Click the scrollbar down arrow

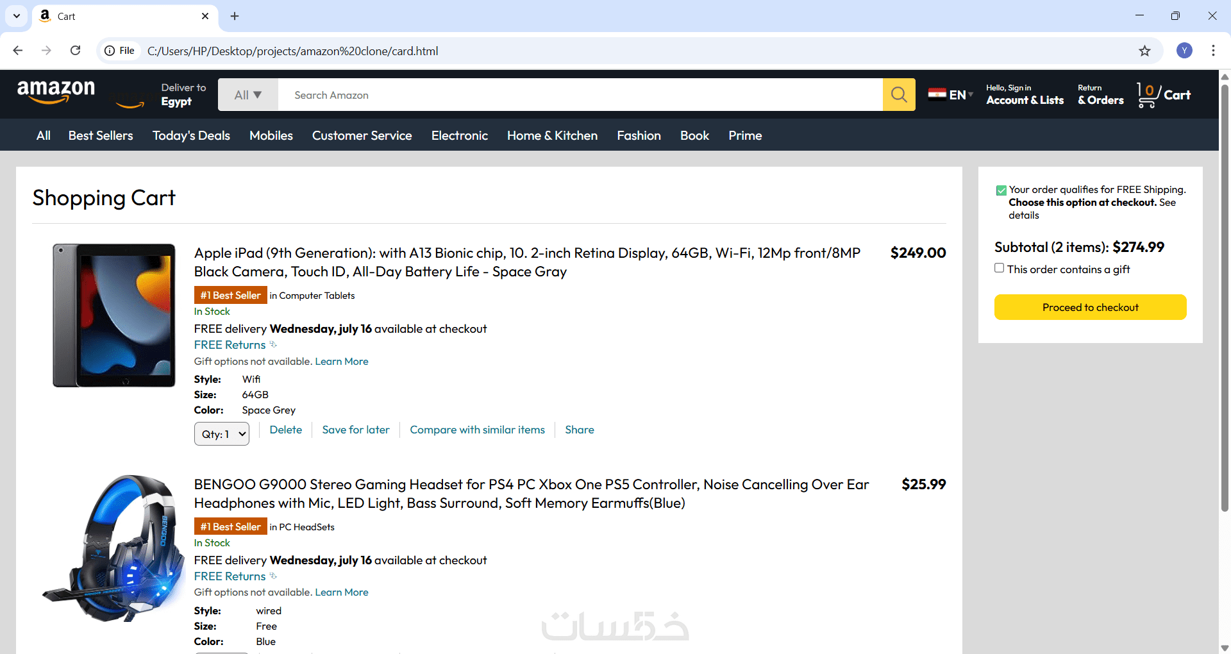pos(1225,648)
